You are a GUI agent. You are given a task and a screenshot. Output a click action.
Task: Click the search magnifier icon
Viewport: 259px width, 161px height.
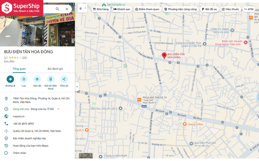coord(57,9)
